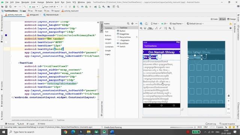This screenshot has width=240, height=135.
Task: Open the Pixel device preview dropdown
Action: (x=155, y=24)
